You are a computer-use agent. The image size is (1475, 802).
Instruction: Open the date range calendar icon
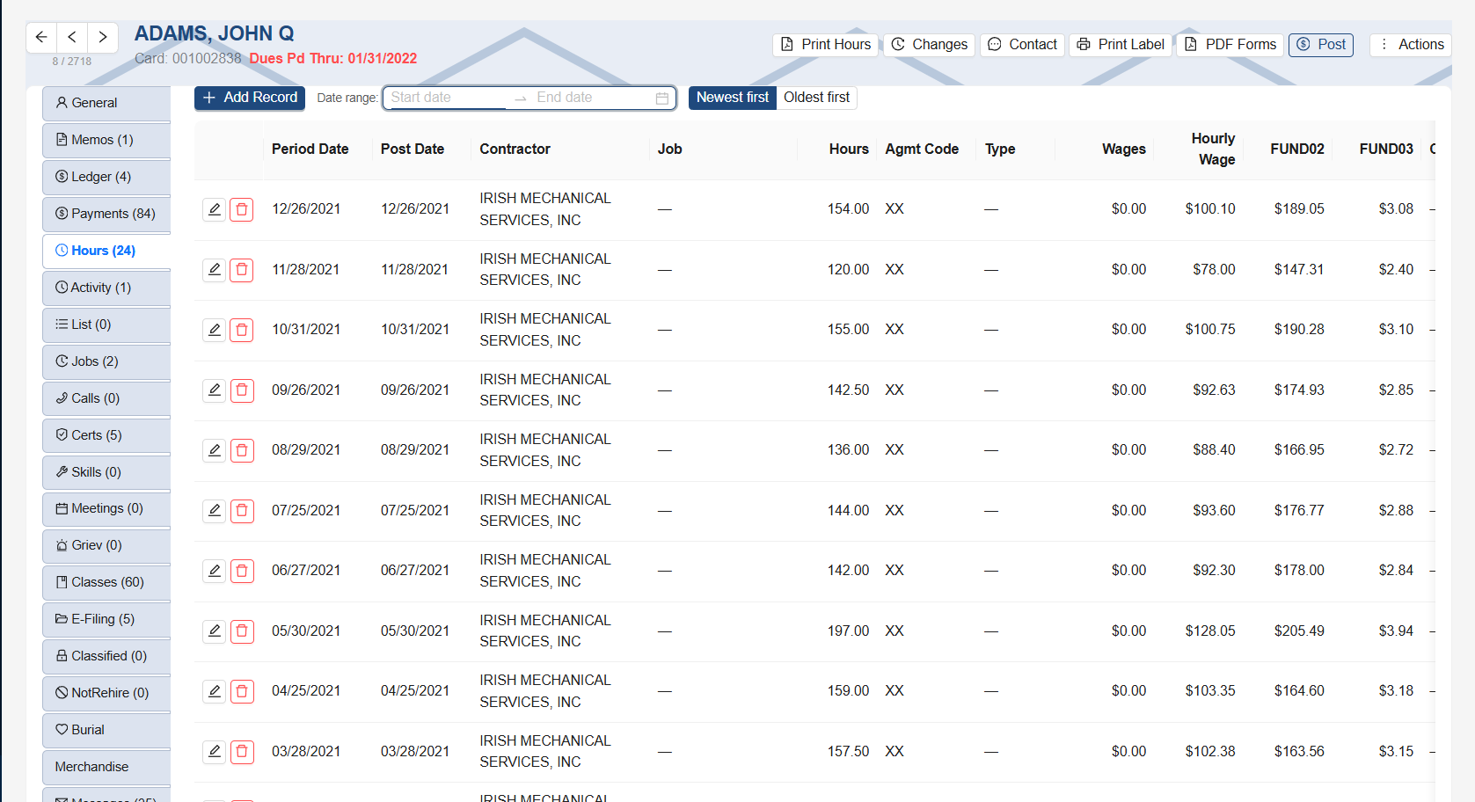[x=662, y=98]
